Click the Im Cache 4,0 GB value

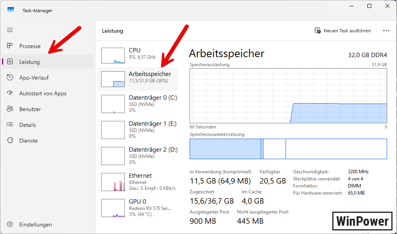[253, 201]
